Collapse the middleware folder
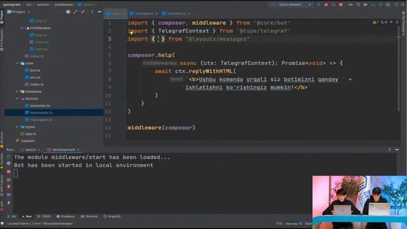 (22, 28)
